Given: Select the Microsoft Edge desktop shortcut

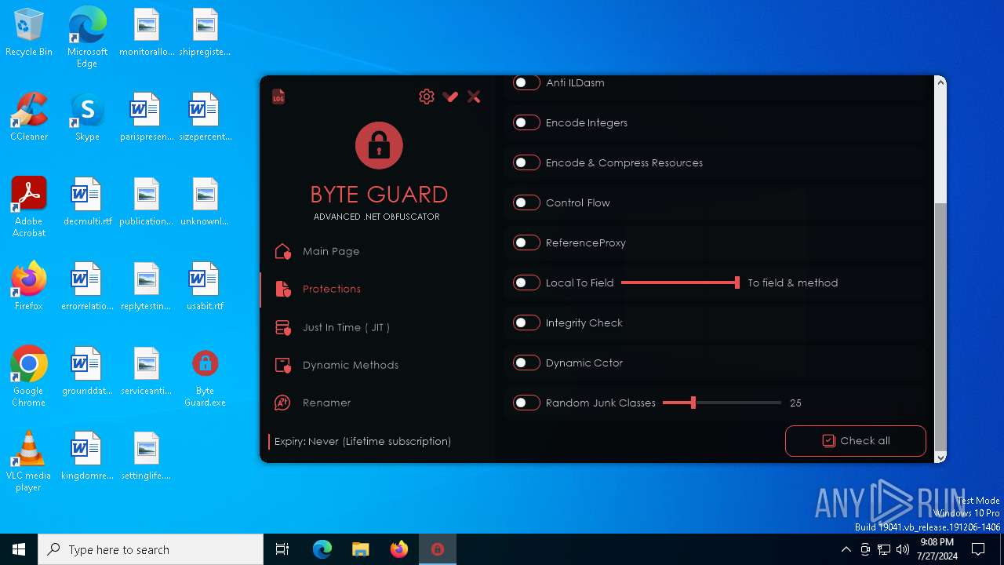Looking at the screenshot, I should 87,38.
